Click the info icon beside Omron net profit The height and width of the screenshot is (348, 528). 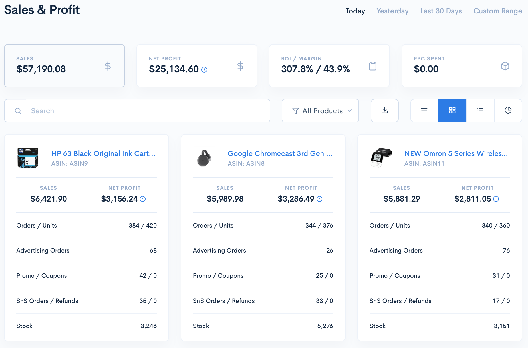click(x=496, y=199)
